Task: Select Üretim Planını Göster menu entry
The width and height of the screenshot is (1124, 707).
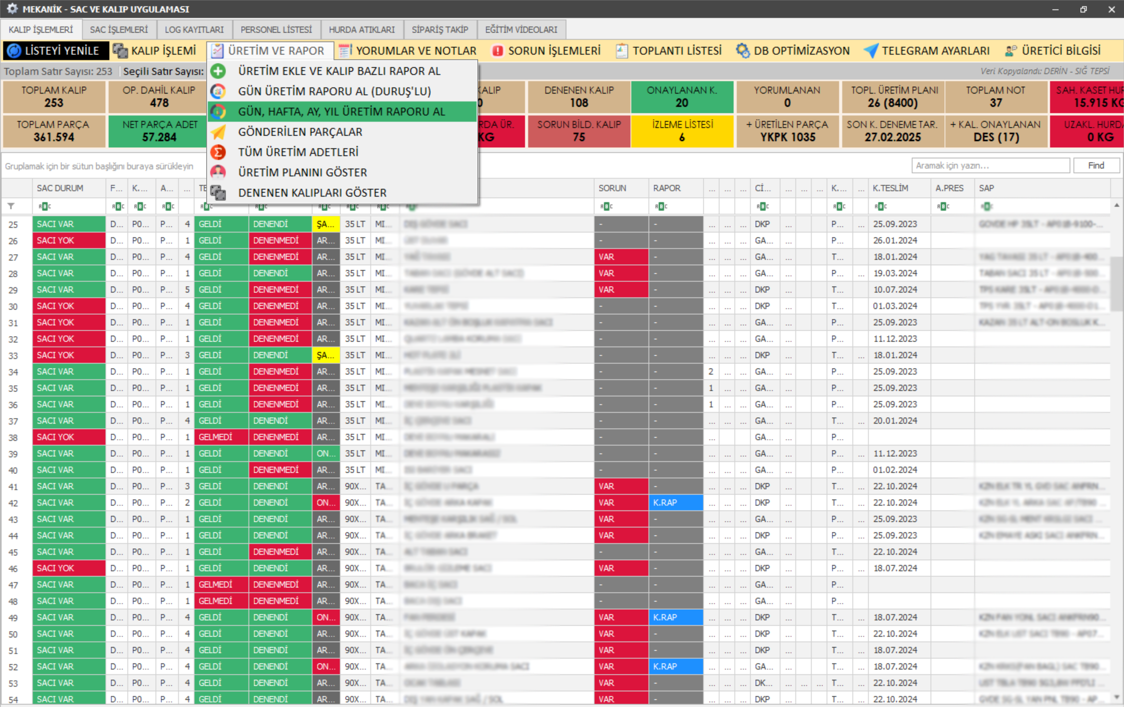Action: 302,172
